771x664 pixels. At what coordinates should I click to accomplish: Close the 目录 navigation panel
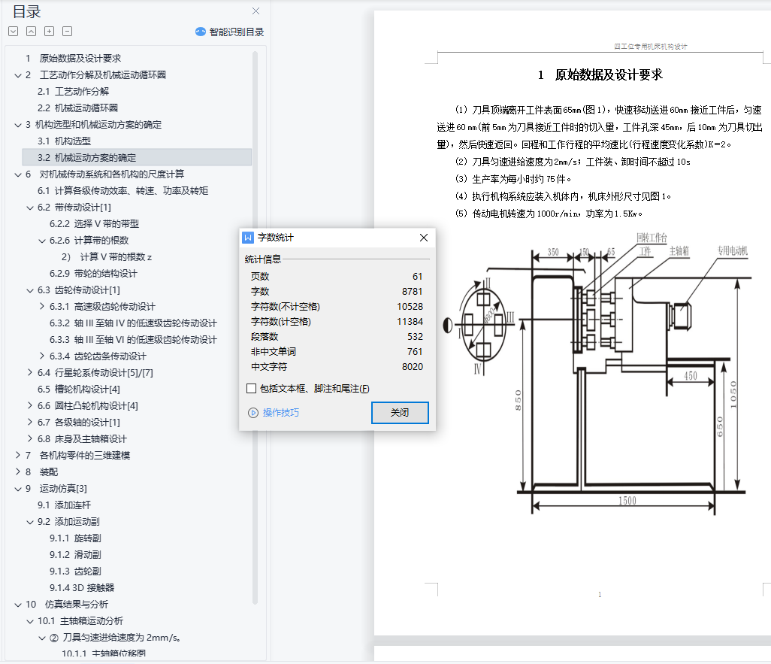[255, 11]
